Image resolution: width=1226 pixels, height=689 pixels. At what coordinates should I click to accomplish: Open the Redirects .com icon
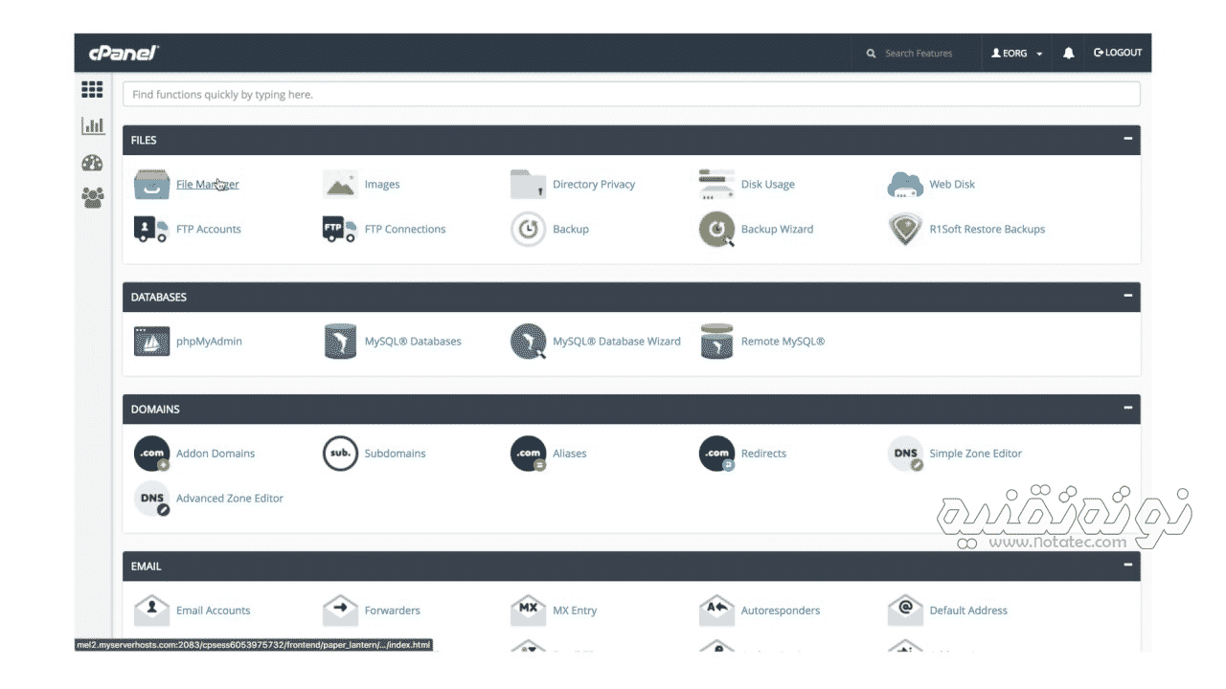coord(716,454)
